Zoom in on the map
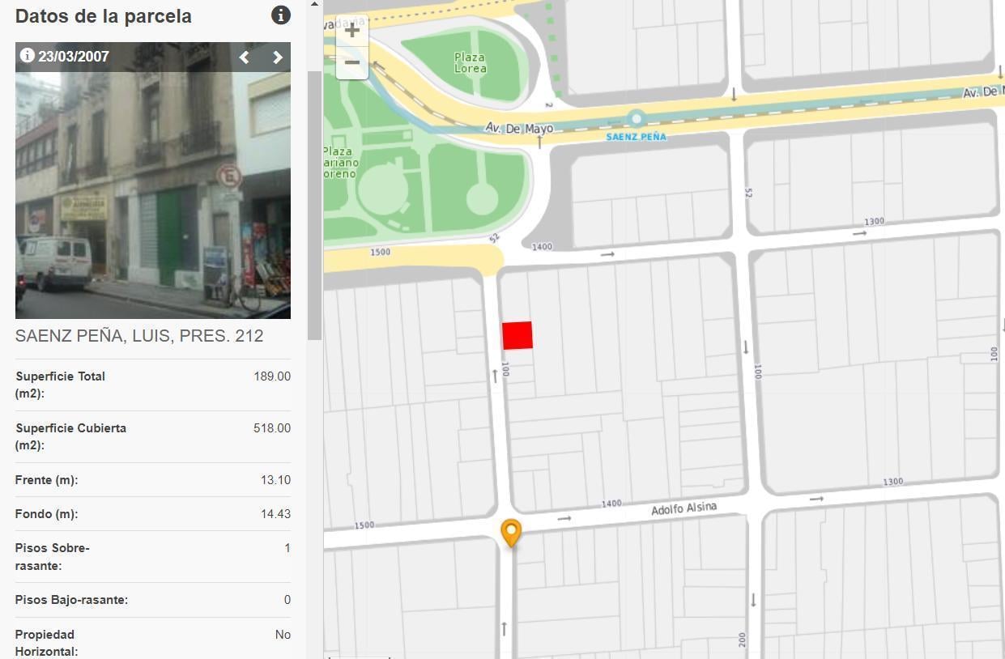The image size is (1005, 659). [352, 31]
